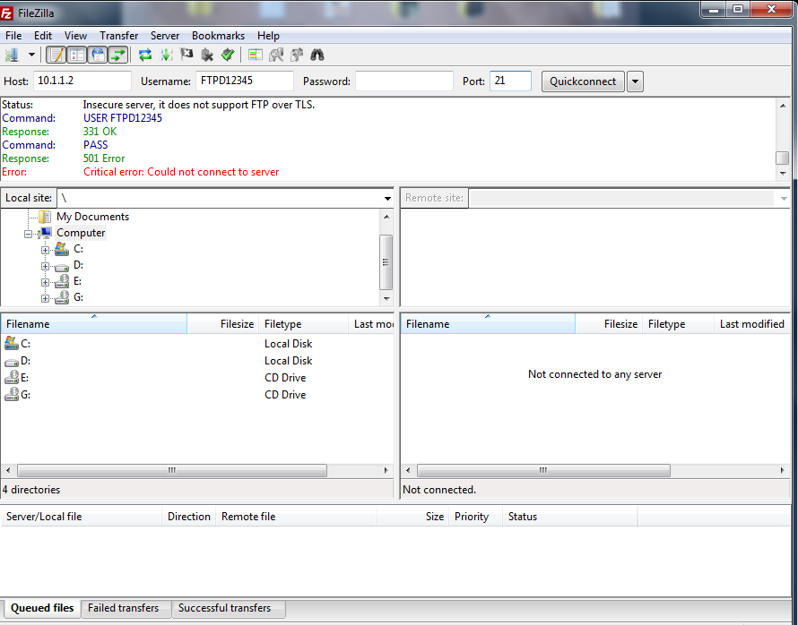Expand the E: drive tree node
798x625 pixels.
click(x=46, y=283)
